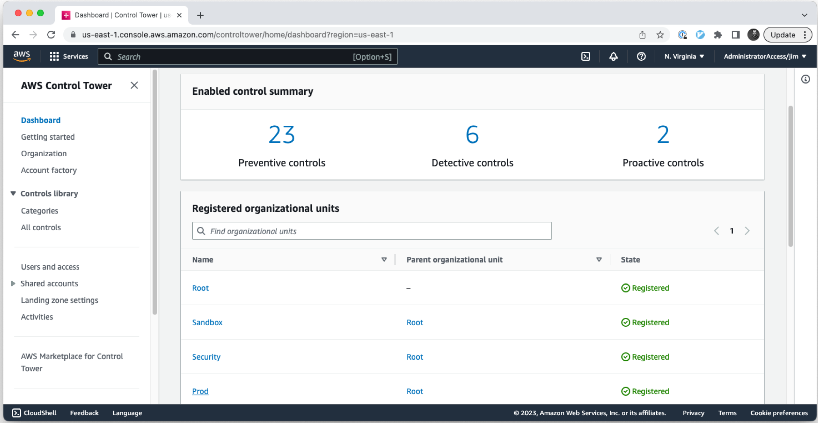Go to previous page of organizational units
818x423 pixels.
click(717, 231)
